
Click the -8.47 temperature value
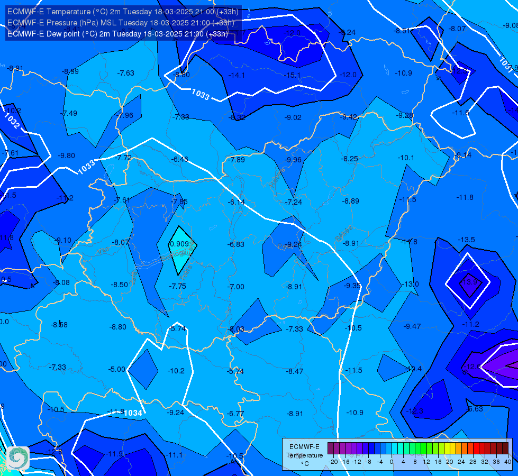(295, 372)
